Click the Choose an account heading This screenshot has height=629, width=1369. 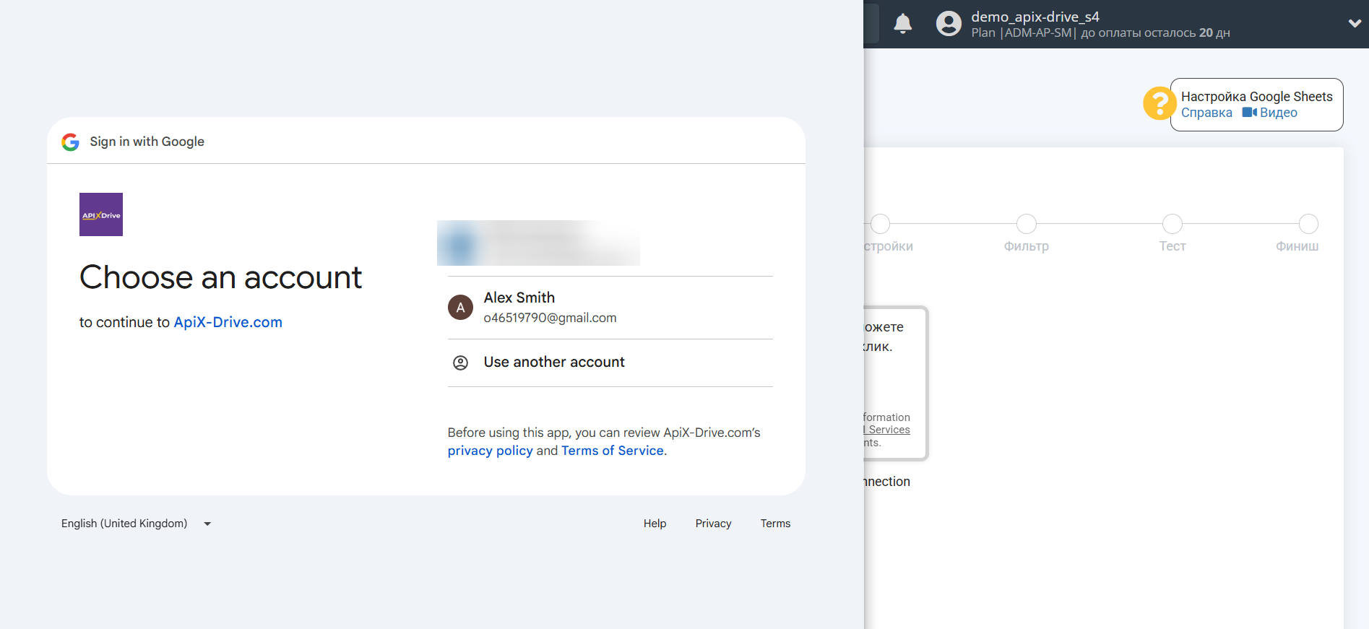[220, 277]
